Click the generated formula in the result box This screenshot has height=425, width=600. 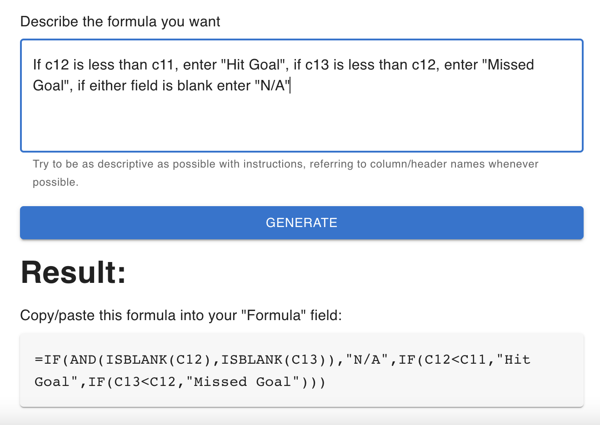(x=282, y=370)
